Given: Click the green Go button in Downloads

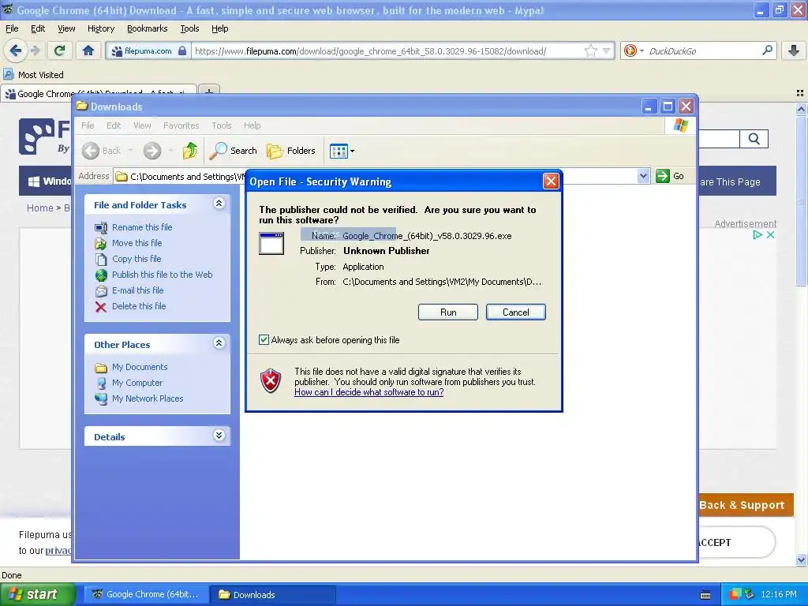Looking at the screenshot, I should pyautogui.click(x=670, y=176).
